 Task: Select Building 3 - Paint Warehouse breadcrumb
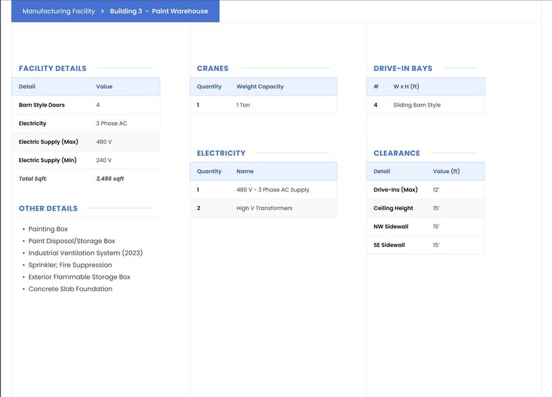[x=159, y=11]
